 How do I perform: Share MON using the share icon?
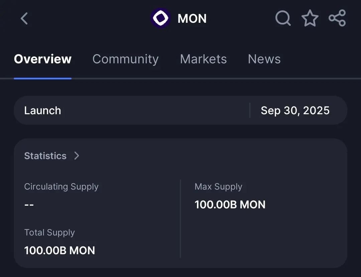pos(337,18)
